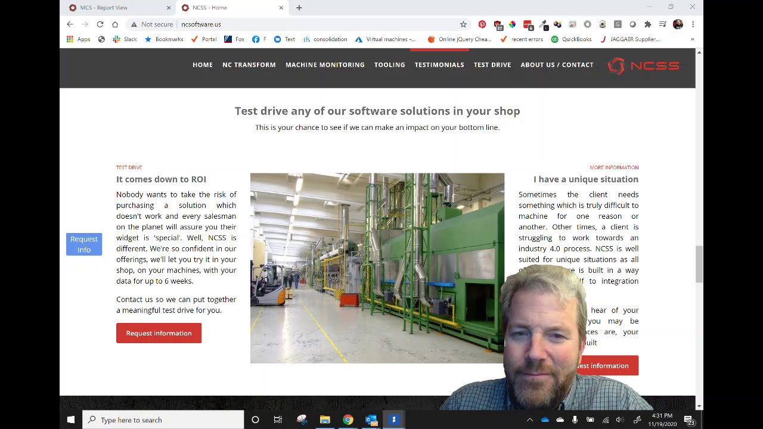This screenshot has height=429, width=763.
Task: Open the Virtual machines bookmark
Action: tap(386, 39)
